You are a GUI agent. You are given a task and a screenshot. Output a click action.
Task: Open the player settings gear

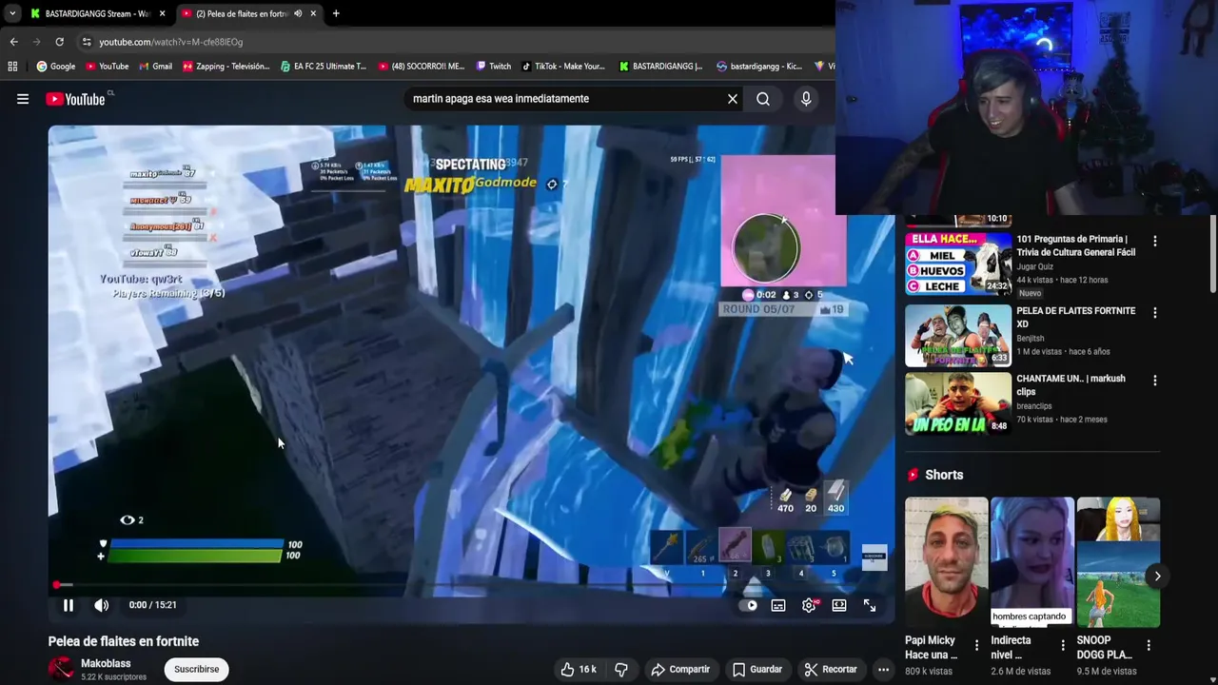pos(809,605)
